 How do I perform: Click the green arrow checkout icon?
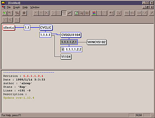(x=5, y=13)
